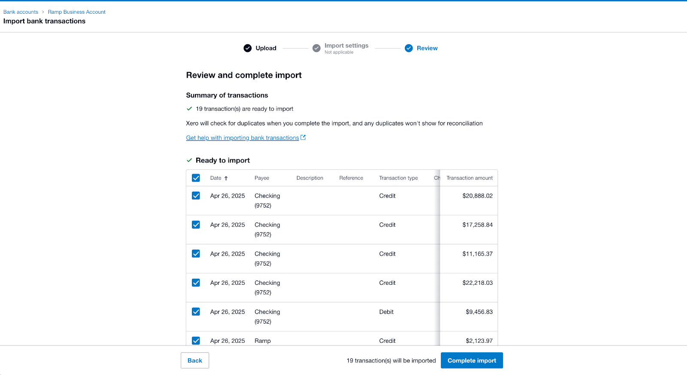Sort by the Payee column header
This screenshot has height=375, width=687.
click(x=262, y=178)
